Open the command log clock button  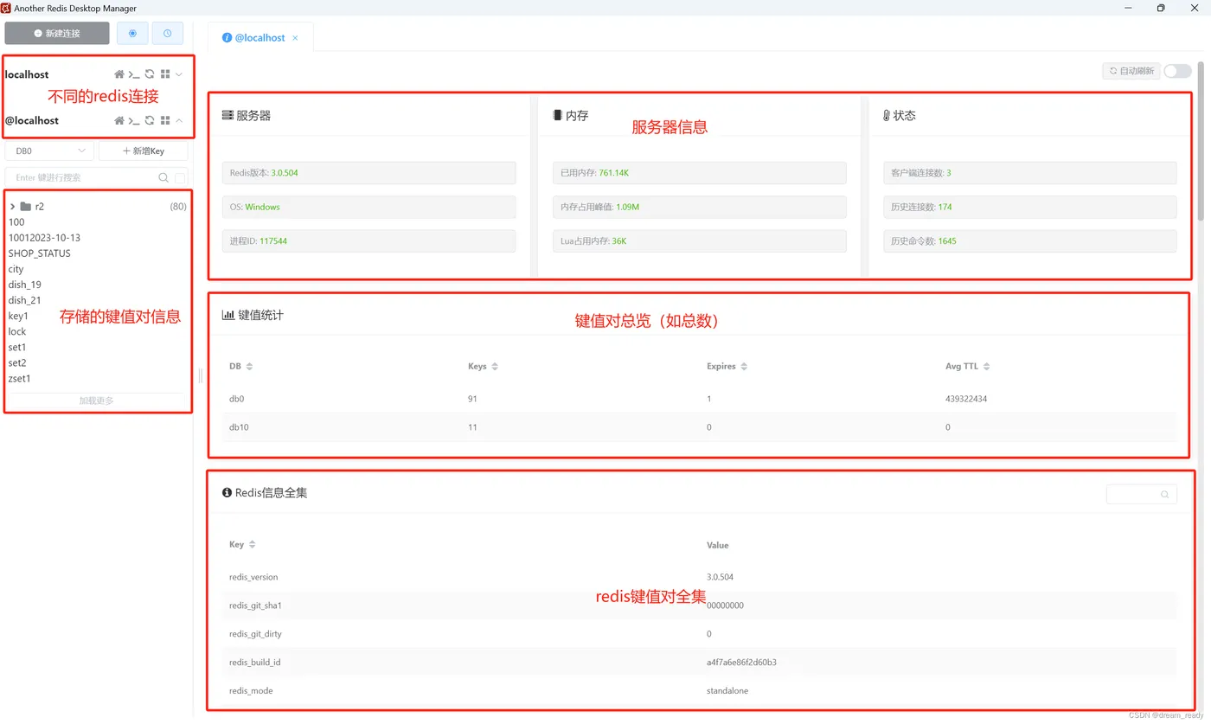pyautogui.click(x=167, y=33)
